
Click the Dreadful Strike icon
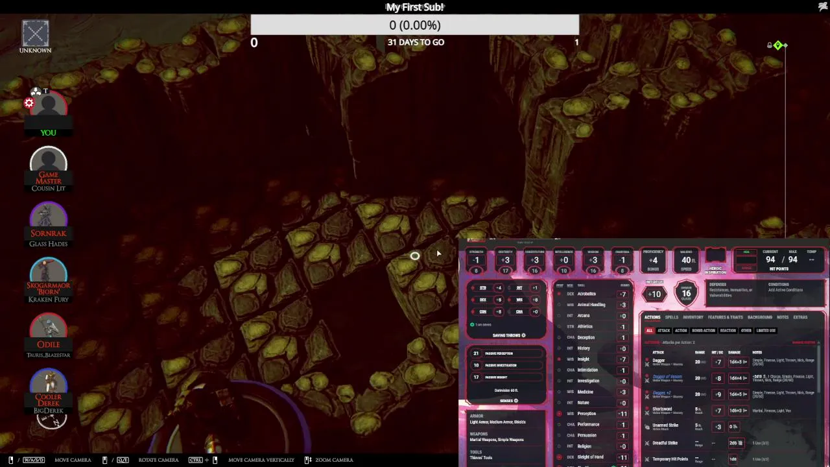point(646,443)
